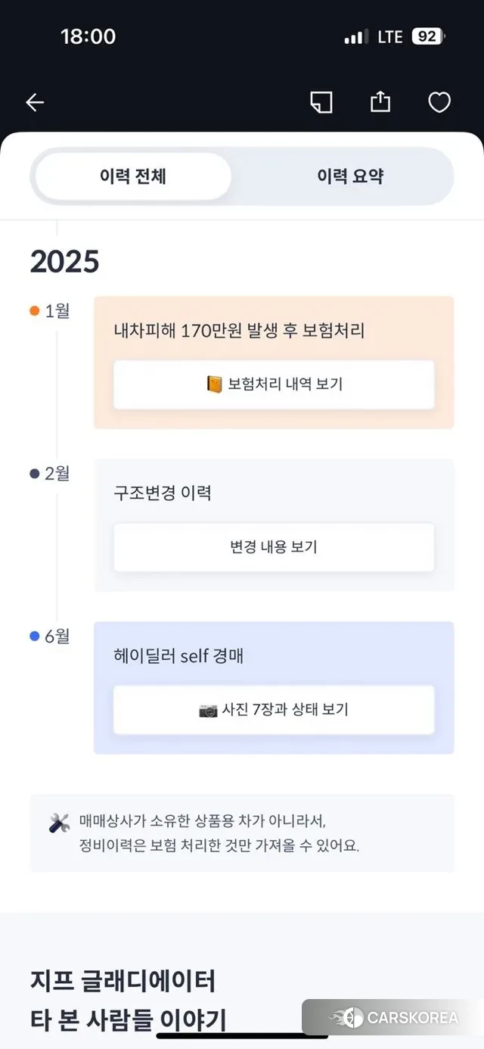Tap the battery indicator in status bar
Viewport: 484px width, 1049px height.
(428, 36)
